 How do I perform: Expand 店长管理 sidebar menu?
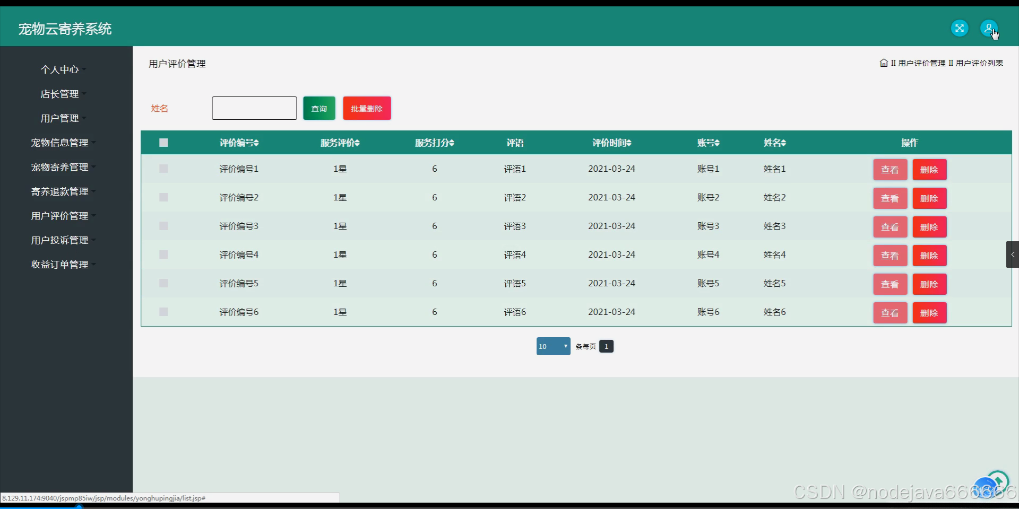click(63, 94)
